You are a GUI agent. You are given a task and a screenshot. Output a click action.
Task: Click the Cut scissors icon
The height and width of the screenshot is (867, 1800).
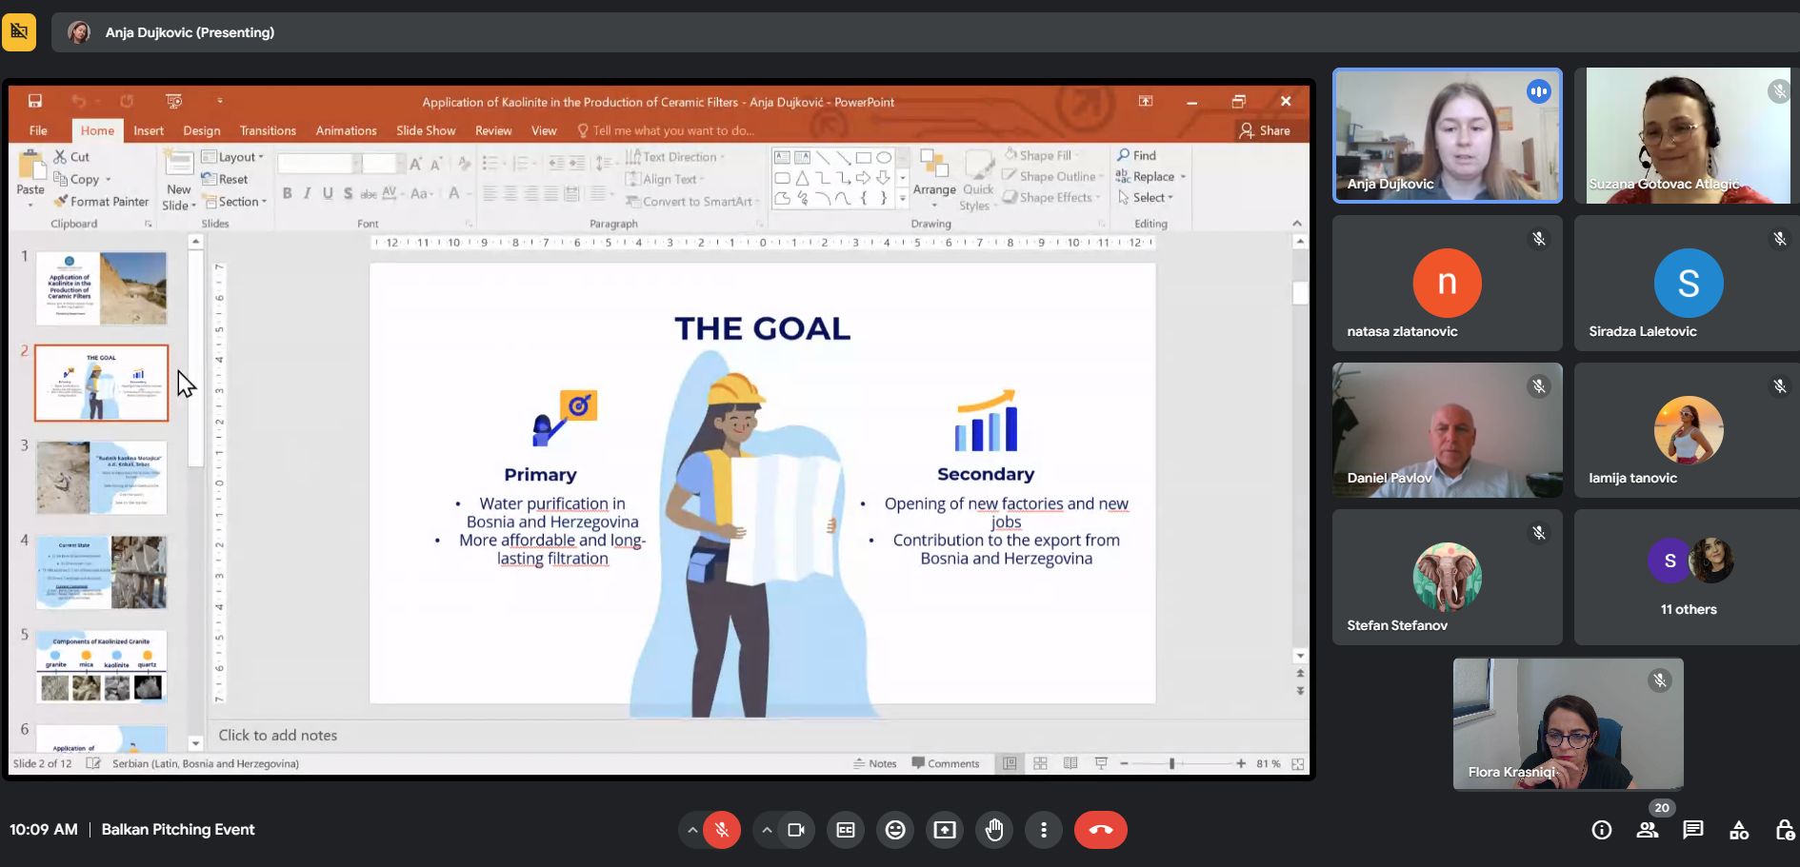[x=60, y=157]
